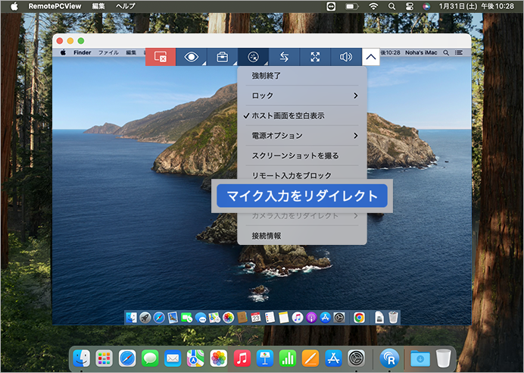This screenshot has height=373, width=524.
Task: Open Notes in remote dock
Action: pyautogui.click(x=283, y=317)
